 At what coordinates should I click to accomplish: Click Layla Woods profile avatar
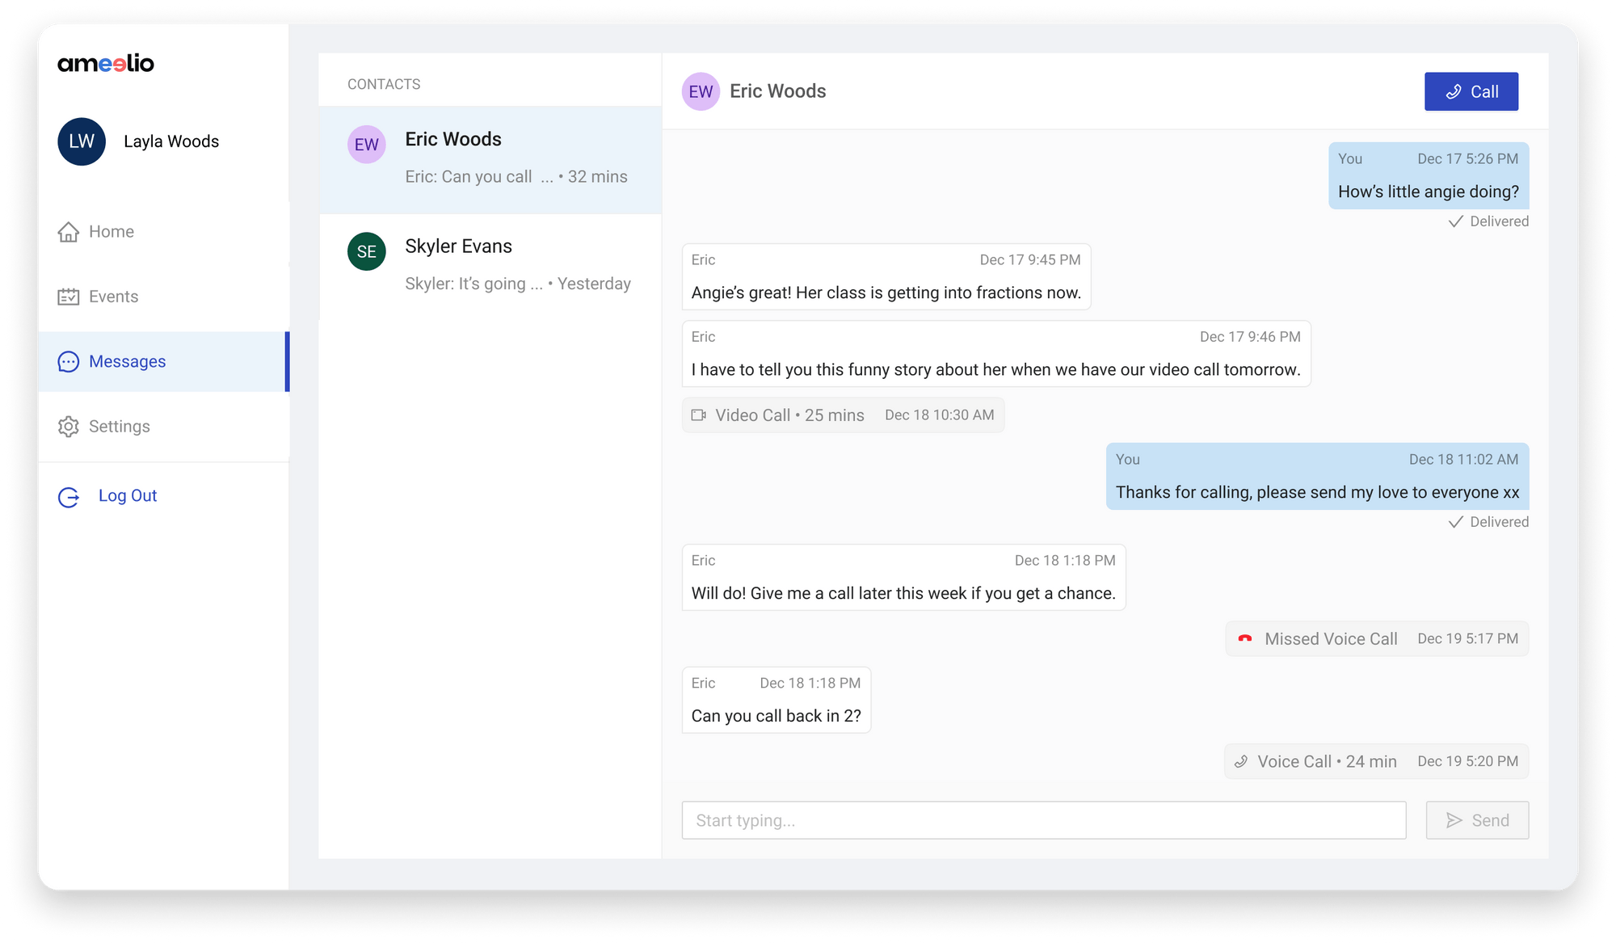(81, 141)
